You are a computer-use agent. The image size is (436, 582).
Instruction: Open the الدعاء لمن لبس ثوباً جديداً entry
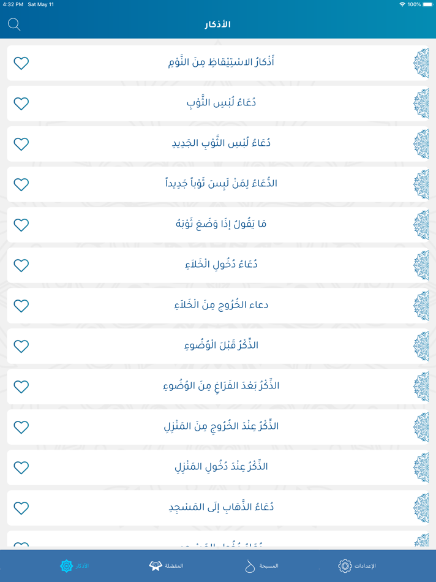point(218,184)
